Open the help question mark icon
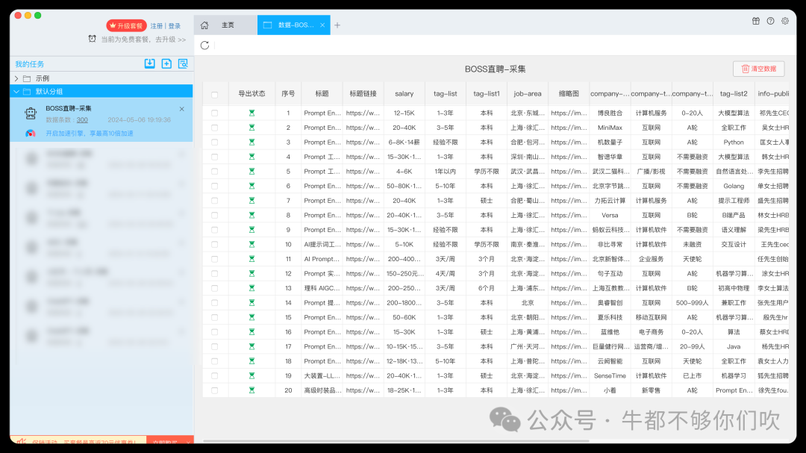 (x=770, y=21)
